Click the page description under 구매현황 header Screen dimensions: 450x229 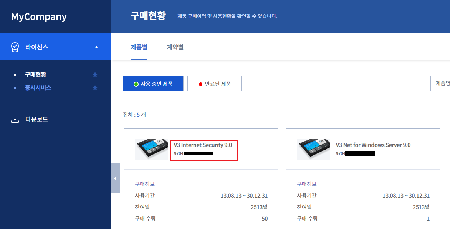[x=228, y=16]
